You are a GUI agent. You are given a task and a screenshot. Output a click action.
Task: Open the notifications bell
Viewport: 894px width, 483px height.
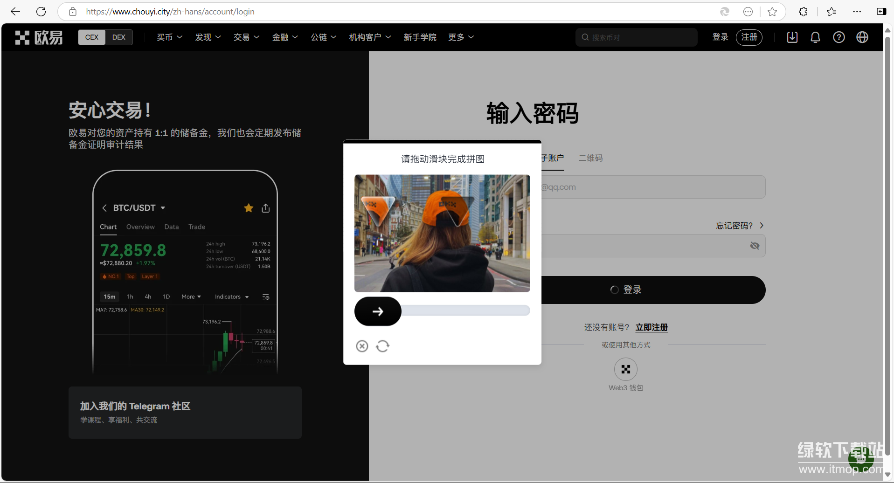click(815, 37)
